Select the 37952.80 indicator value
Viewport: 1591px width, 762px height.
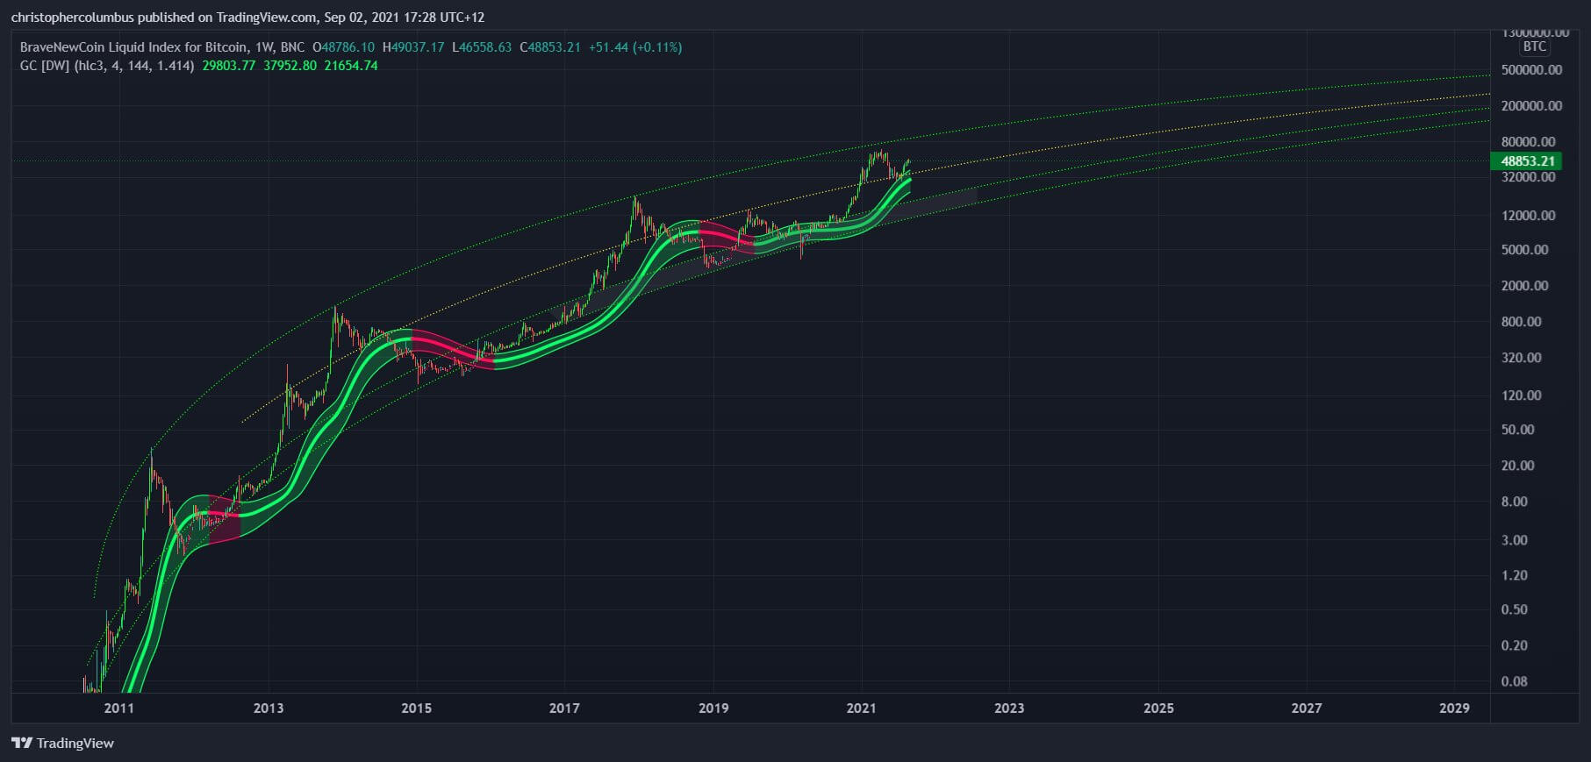point(290,66)
